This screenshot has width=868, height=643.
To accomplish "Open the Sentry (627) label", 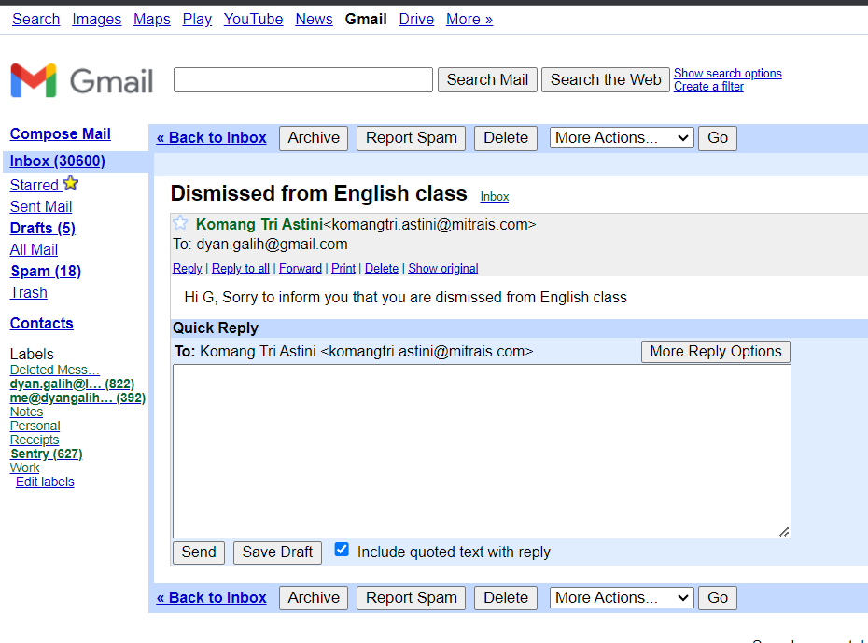I will click(47, 454).
